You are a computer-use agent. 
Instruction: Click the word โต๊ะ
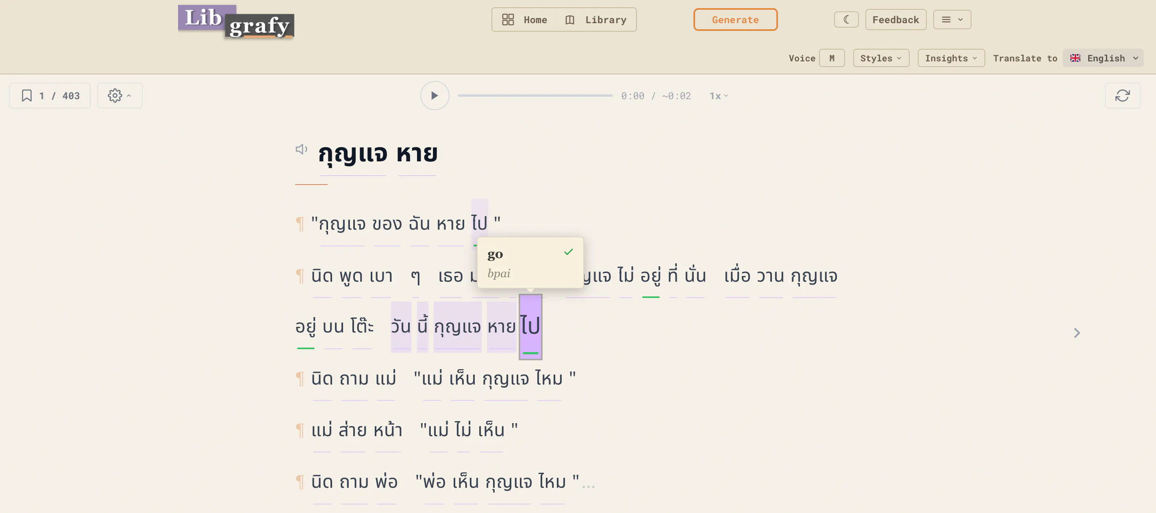click(362, 326)
